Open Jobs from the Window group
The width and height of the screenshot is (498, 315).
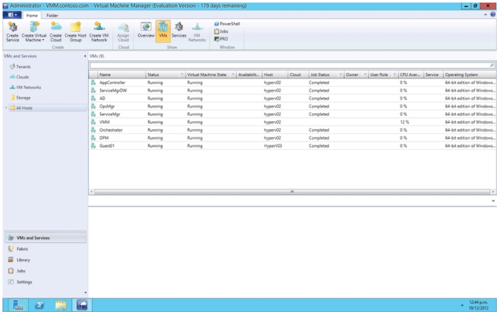221,32
